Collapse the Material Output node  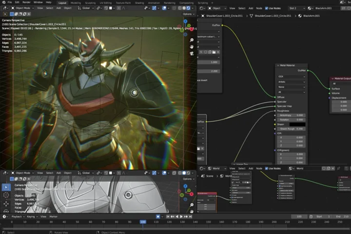tap(332, 78)
